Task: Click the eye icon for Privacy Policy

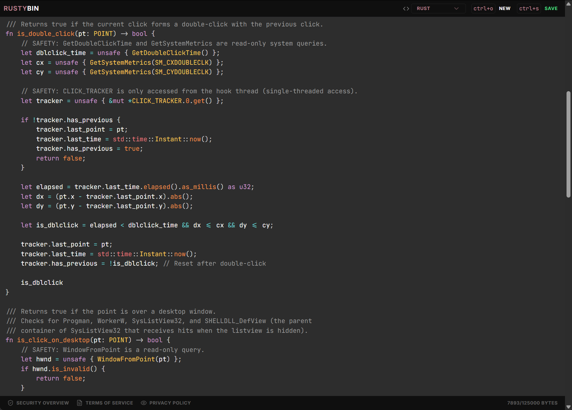Action: (x=144, y=403)
